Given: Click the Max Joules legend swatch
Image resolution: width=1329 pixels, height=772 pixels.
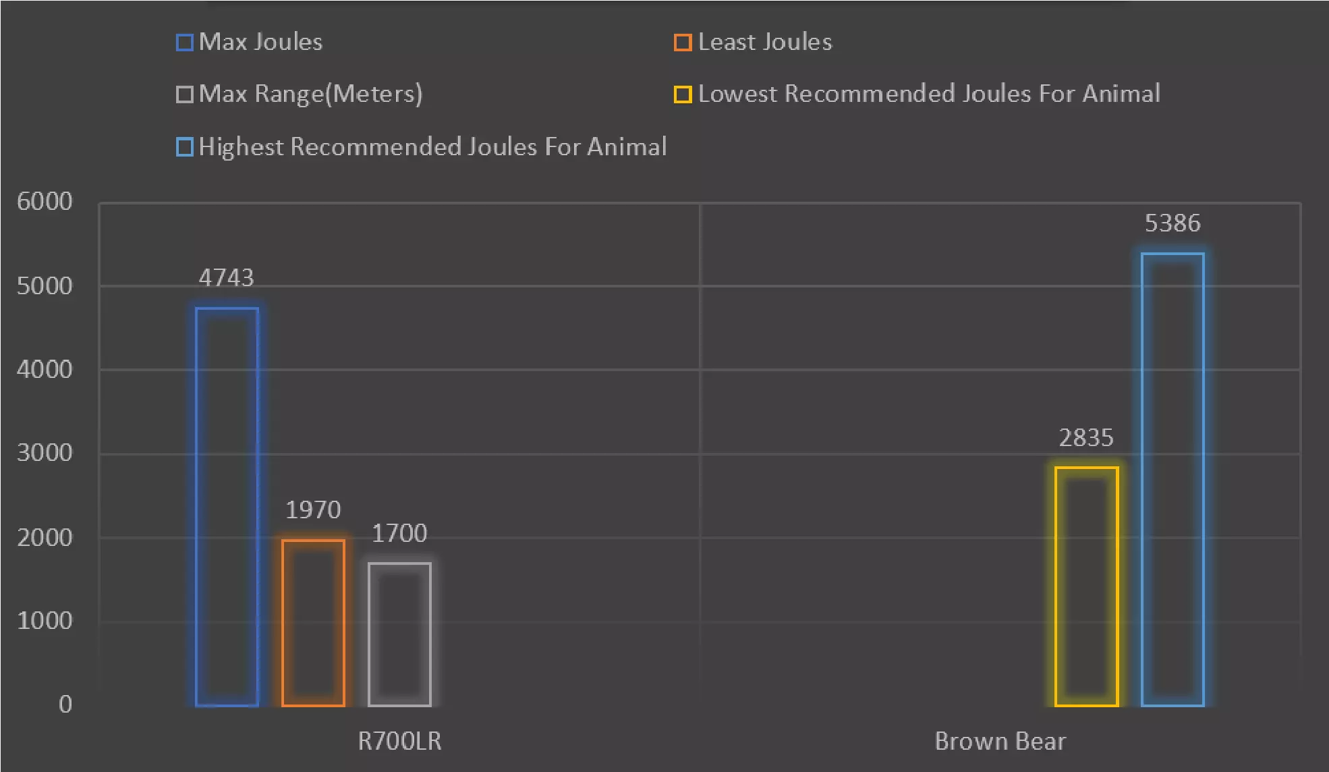Looking at the screenshot, I should click(184, 43).
